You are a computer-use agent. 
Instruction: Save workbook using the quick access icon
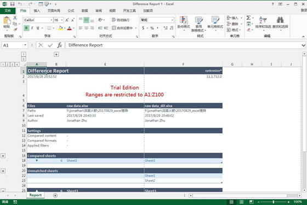[12, 4]
